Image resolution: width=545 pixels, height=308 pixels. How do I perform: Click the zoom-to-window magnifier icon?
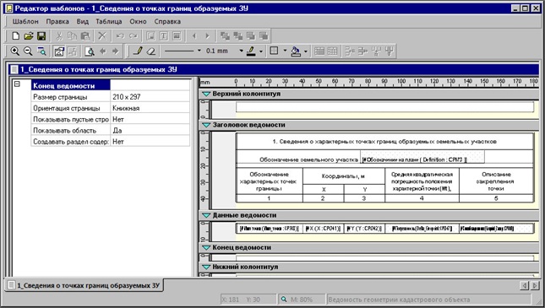(x=41, y=51)
